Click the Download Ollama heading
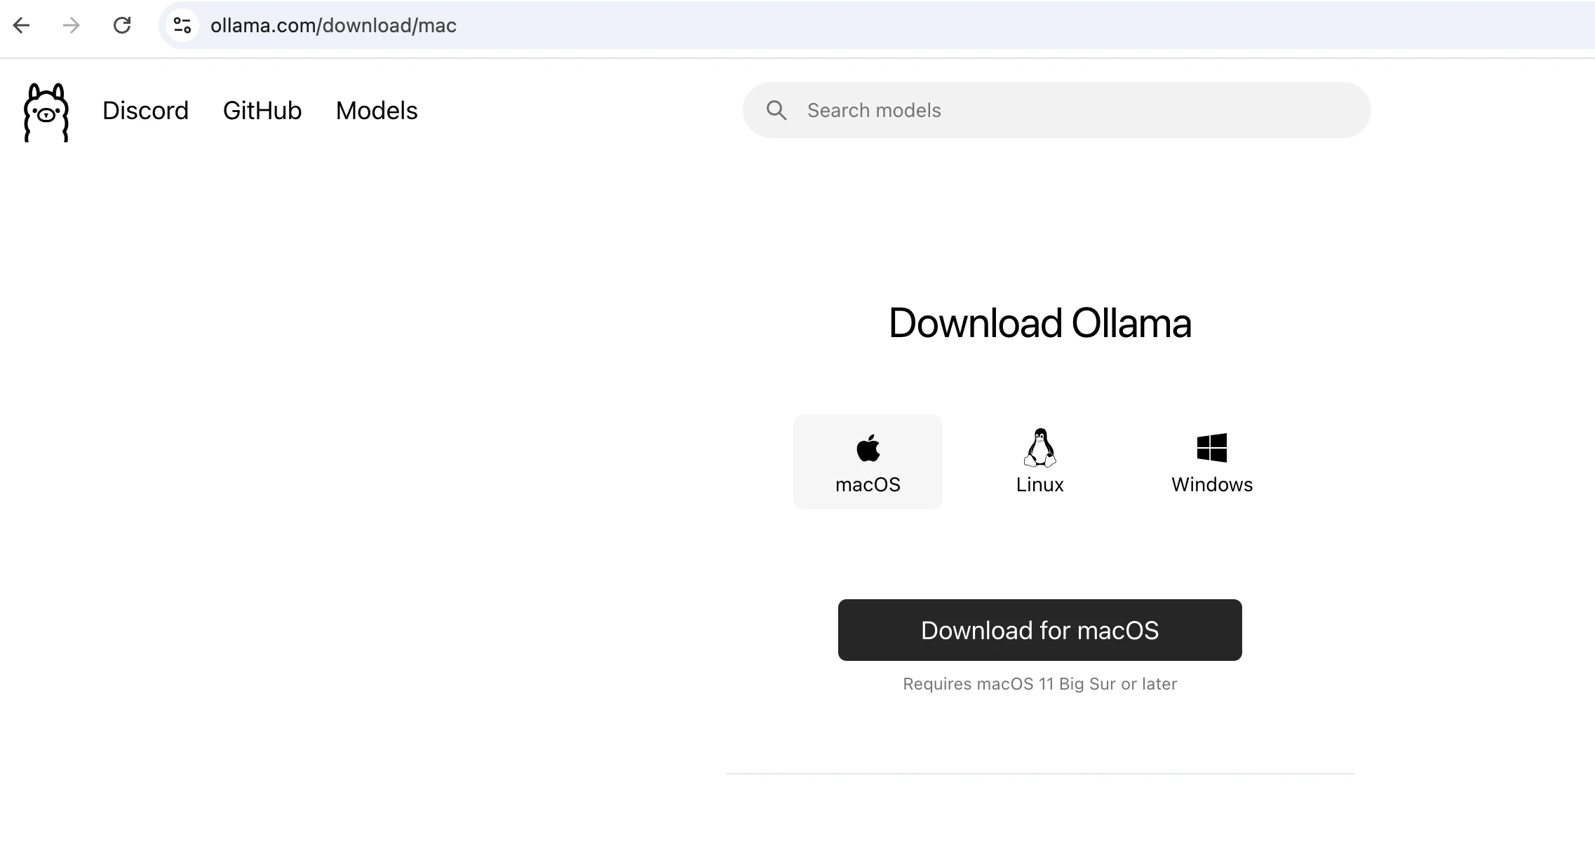The height and width of the screenshot is (841, 1595). pos(1040,323)
